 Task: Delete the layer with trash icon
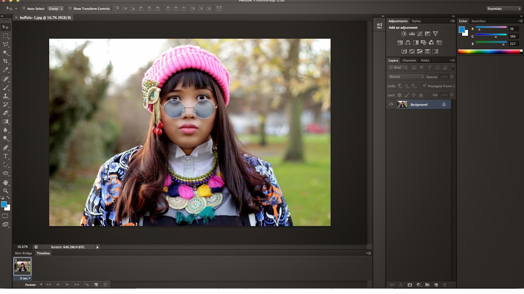pos(445,285)
